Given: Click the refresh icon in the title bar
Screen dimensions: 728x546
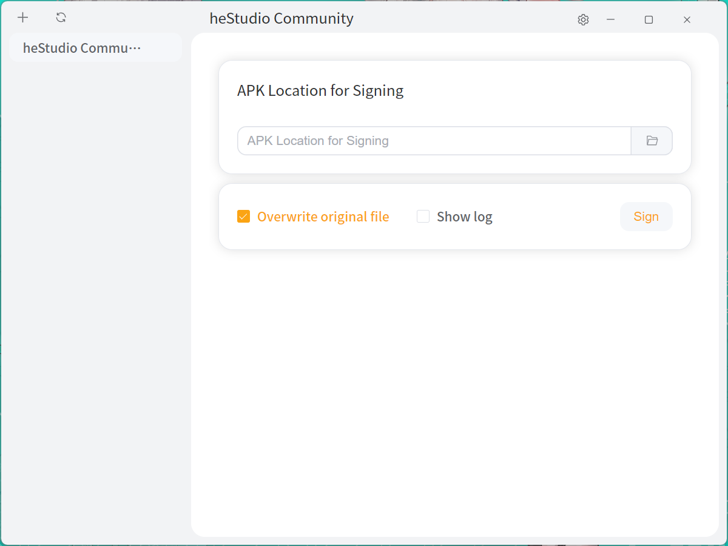Looking at the screenshot, I should [61, 18].
